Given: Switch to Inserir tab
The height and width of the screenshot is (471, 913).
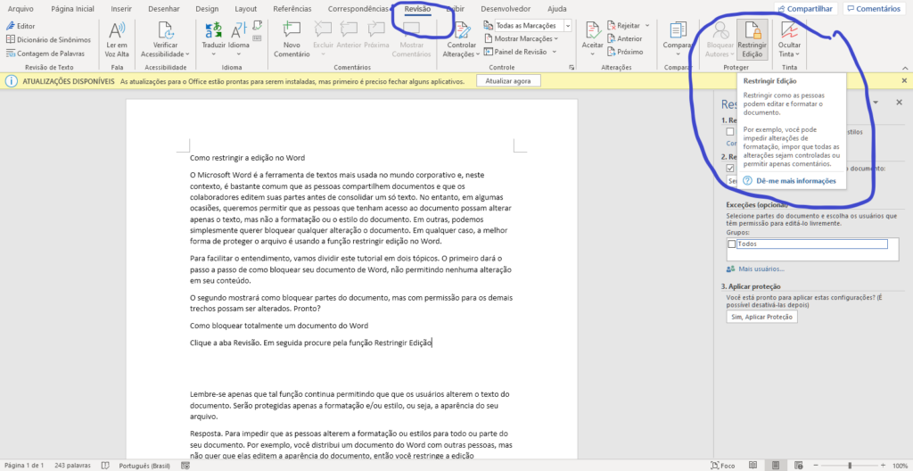Looking at the screenshot, I should pos(121,9).
